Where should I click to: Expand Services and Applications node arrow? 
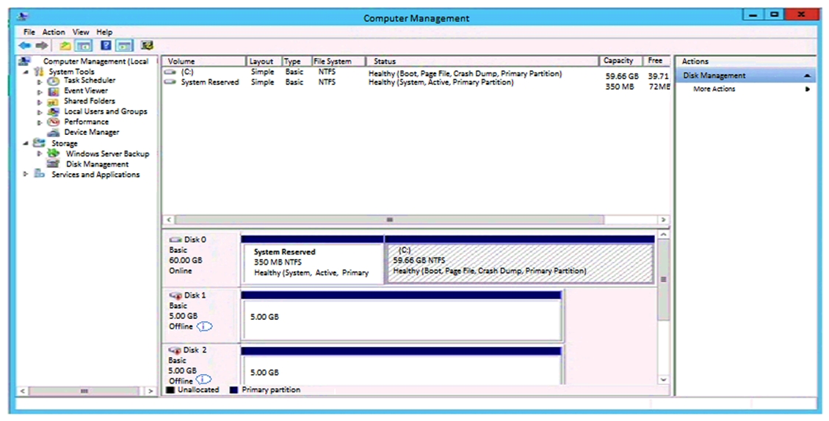coord(26,175)
